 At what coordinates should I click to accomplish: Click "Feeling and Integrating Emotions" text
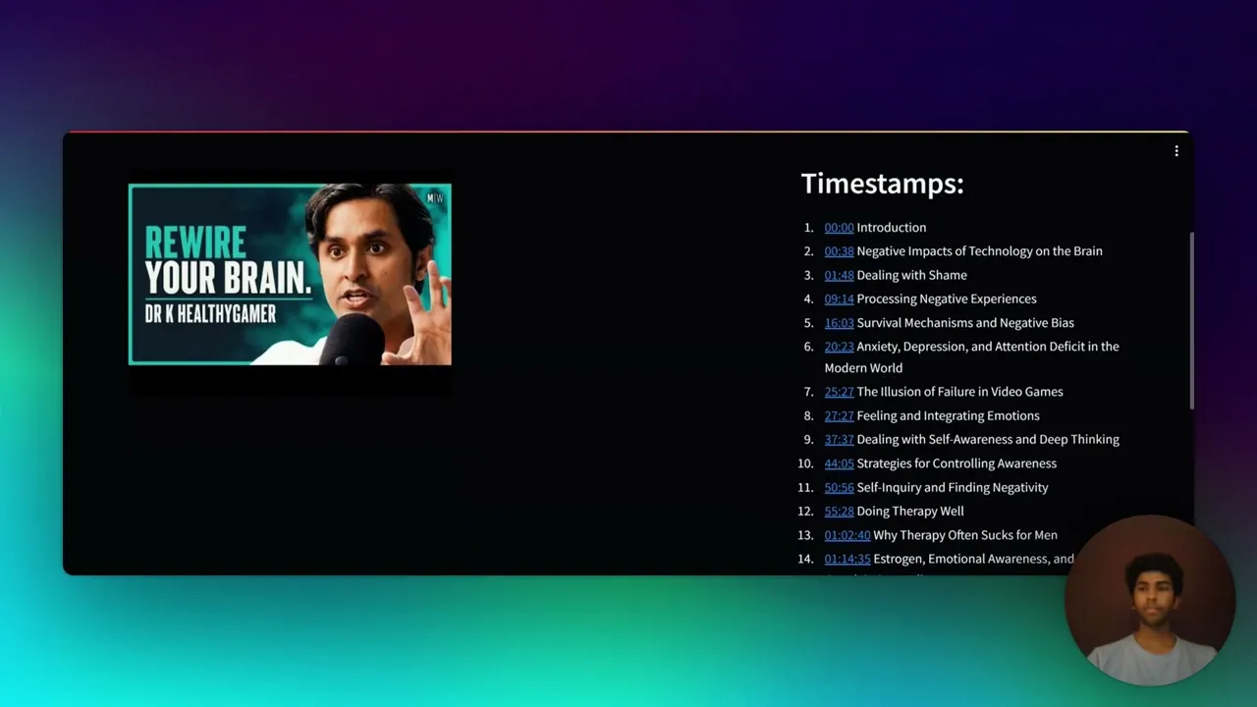point(948,416)
